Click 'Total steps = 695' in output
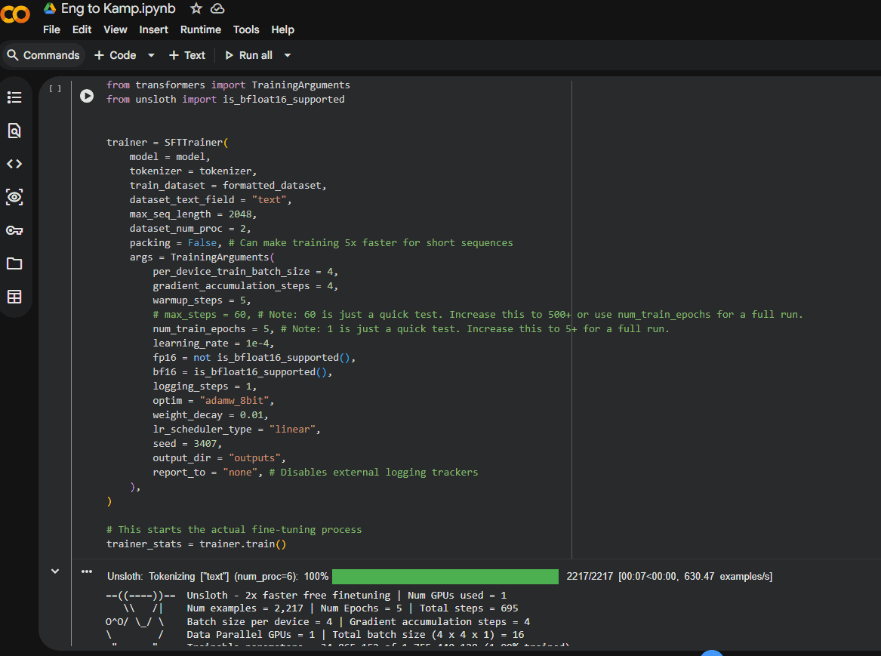881x656 pixels. [x=469, y=608]
